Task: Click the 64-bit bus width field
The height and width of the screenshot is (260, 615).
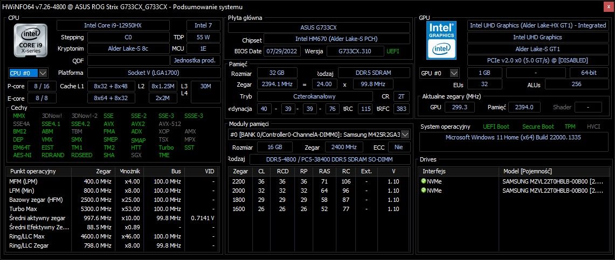Action: (589, 73)
